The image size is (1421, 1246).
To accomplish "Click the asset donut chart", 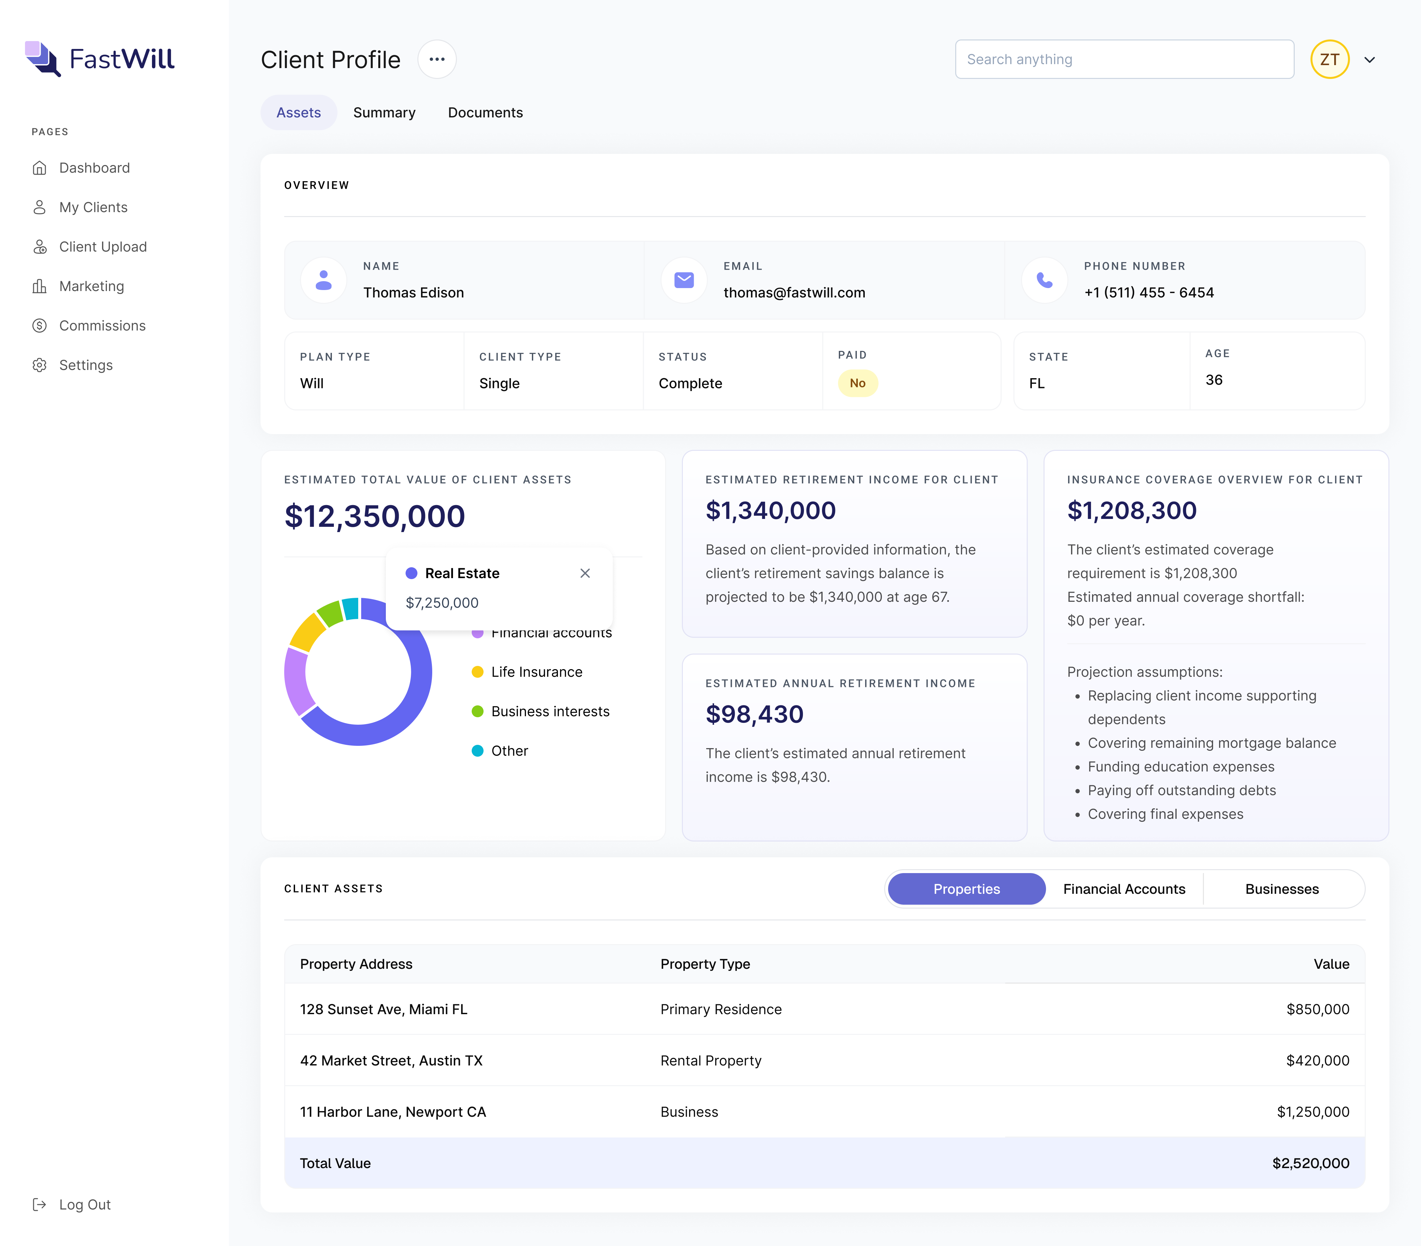I will tap(358, 671).
